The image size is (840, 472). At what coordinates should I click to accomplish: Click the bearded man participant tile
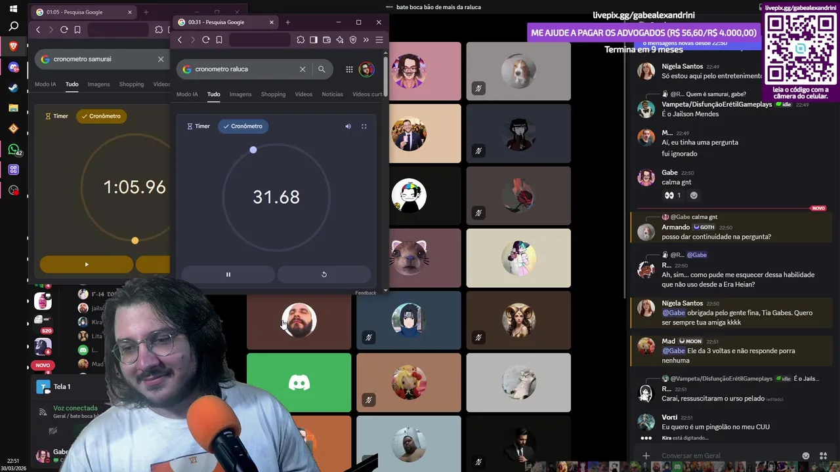[299, 321]
